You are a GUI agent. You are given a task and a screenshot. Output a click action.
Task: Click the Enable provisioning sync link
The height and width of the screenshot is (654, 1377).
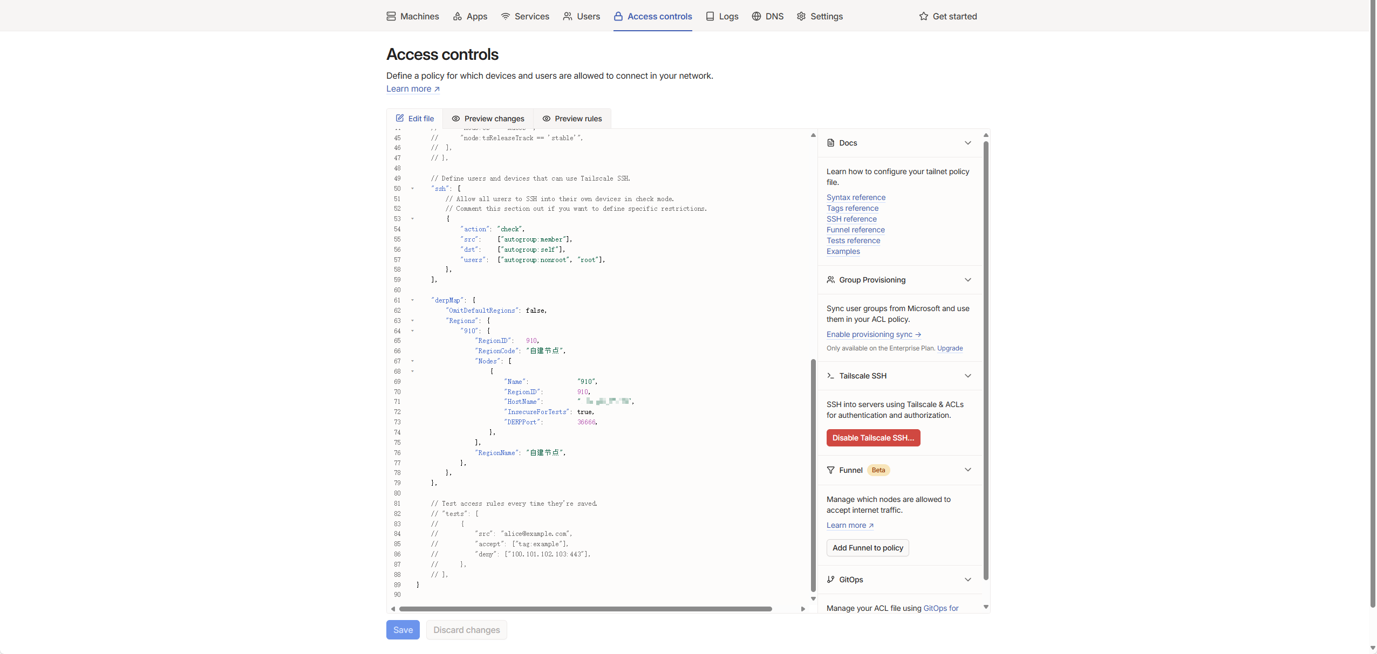[x=874, y=334]
